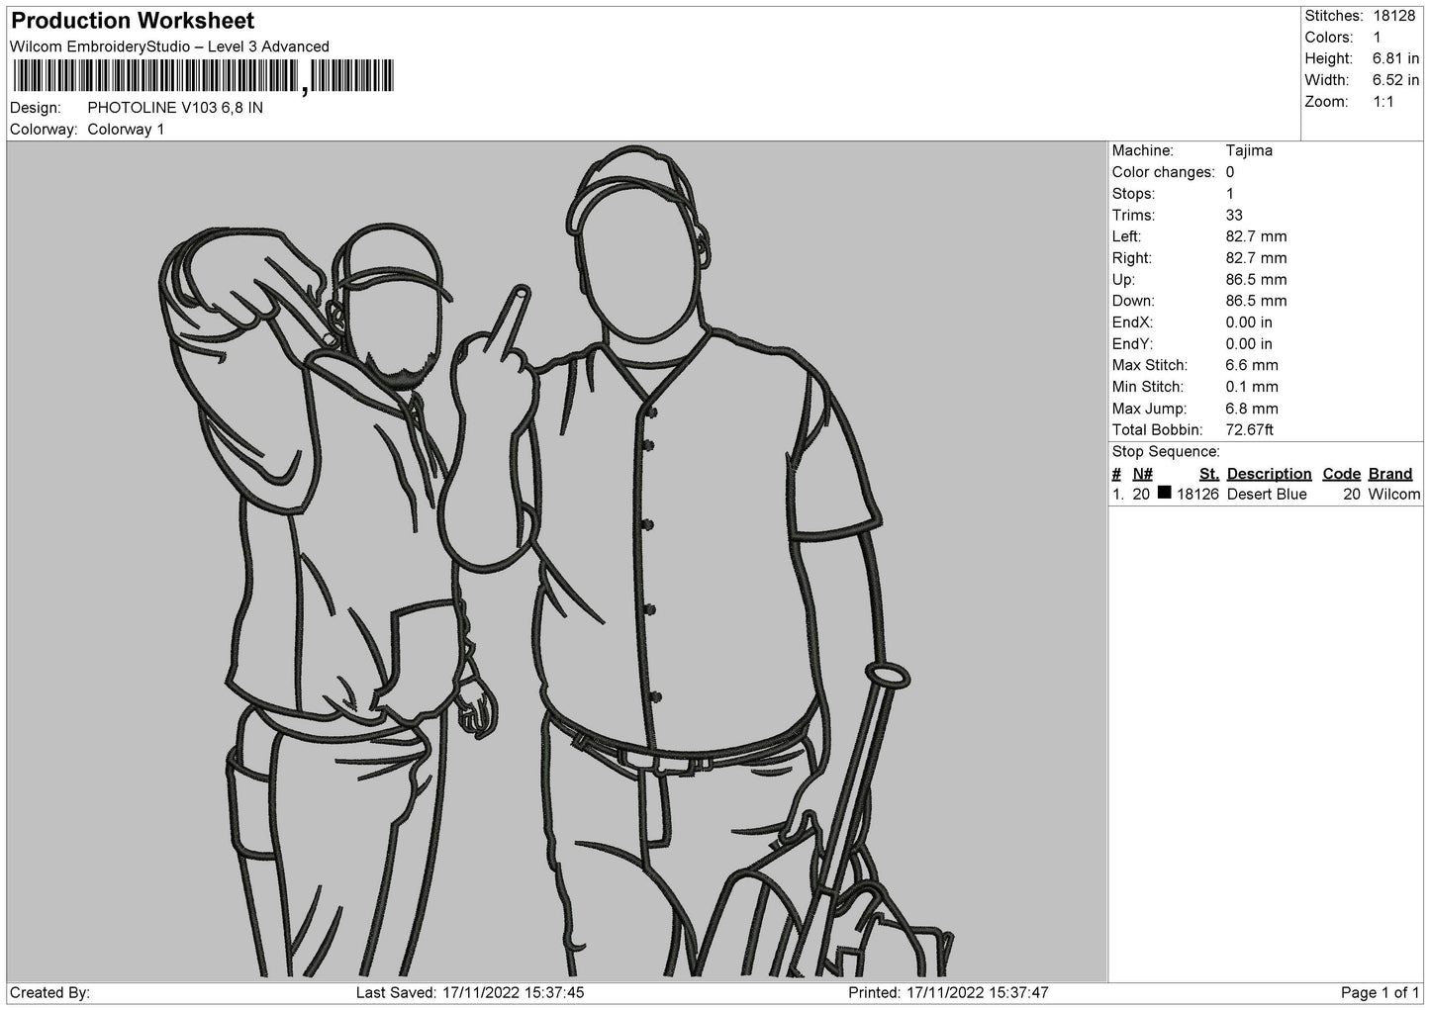Click the Stop Sequence heading
Screen dimensions: 1430x1010
pos(1166,452)
